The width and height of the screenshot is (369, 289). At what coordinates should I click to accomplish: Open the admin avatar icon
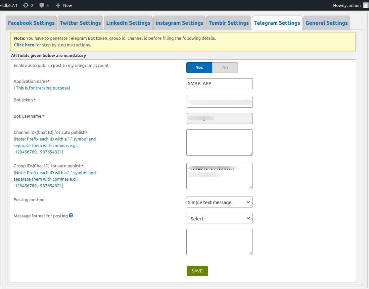click(x=365, y=5)
